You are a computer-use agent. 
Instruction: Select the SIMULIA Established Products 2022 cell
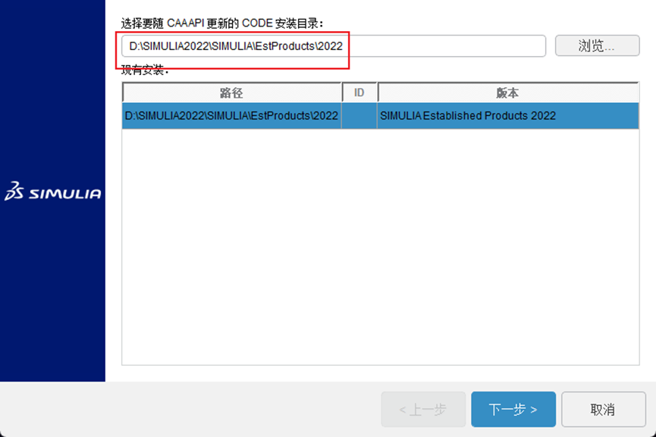click(508, 116)
